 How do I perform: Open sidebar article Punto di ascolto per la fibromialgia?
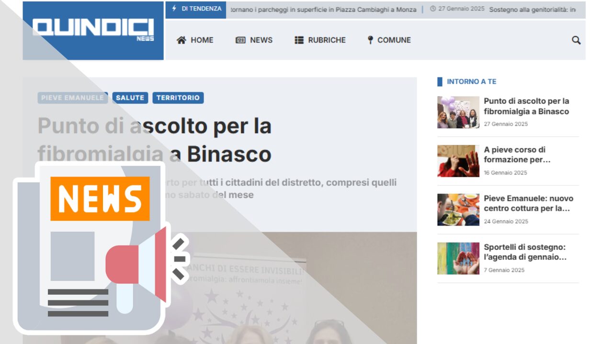[526, 106]
